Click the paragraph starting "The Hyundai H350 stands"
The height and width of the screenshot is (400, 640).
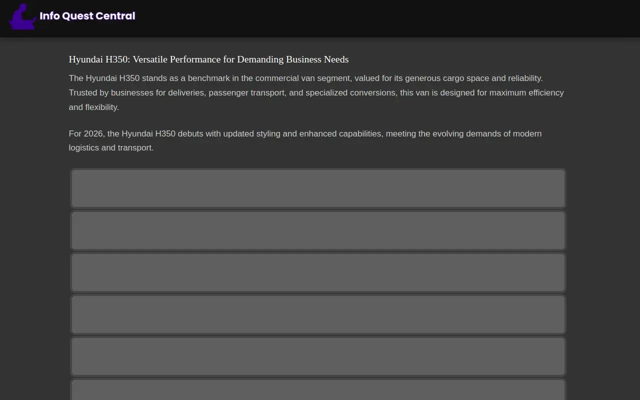(316, 92)
